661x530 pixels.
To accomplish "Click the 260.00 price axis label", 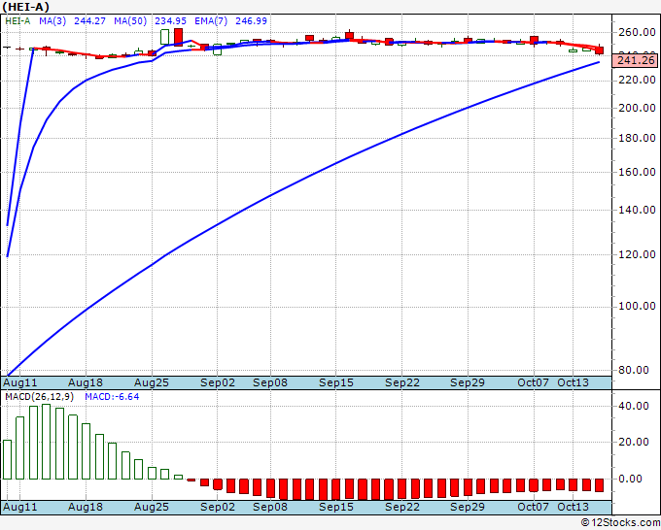I will (637, 32).
